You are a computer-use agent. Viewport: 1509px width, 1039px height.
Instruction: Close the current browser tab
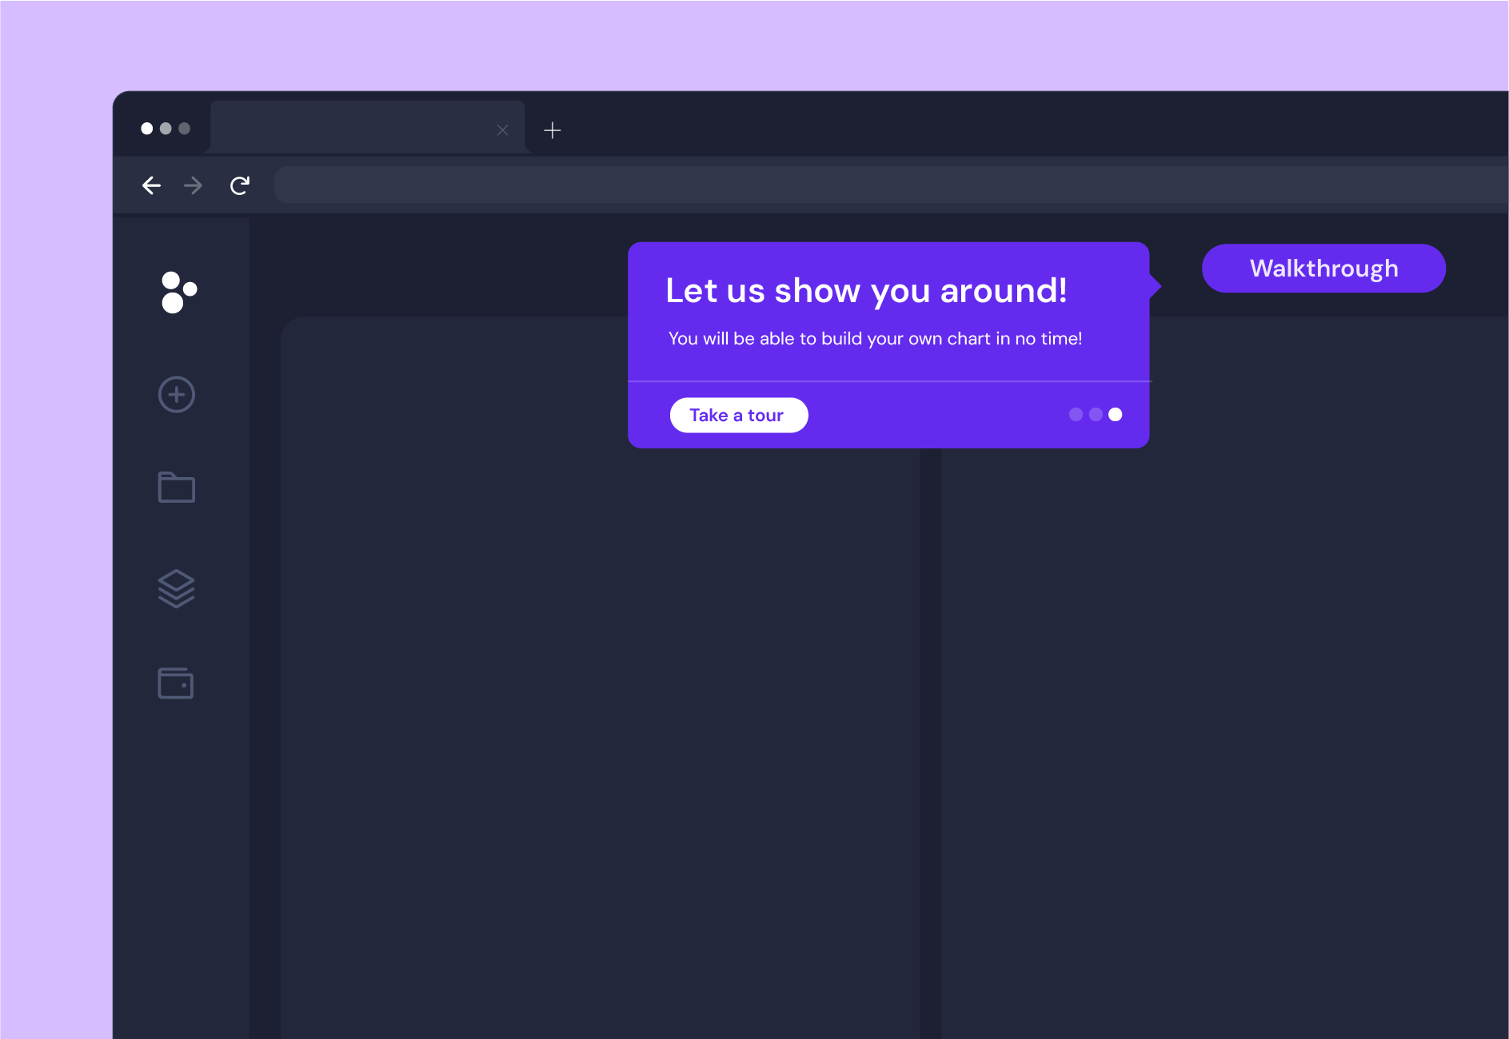pyautogui.click(x=503, y=130)
